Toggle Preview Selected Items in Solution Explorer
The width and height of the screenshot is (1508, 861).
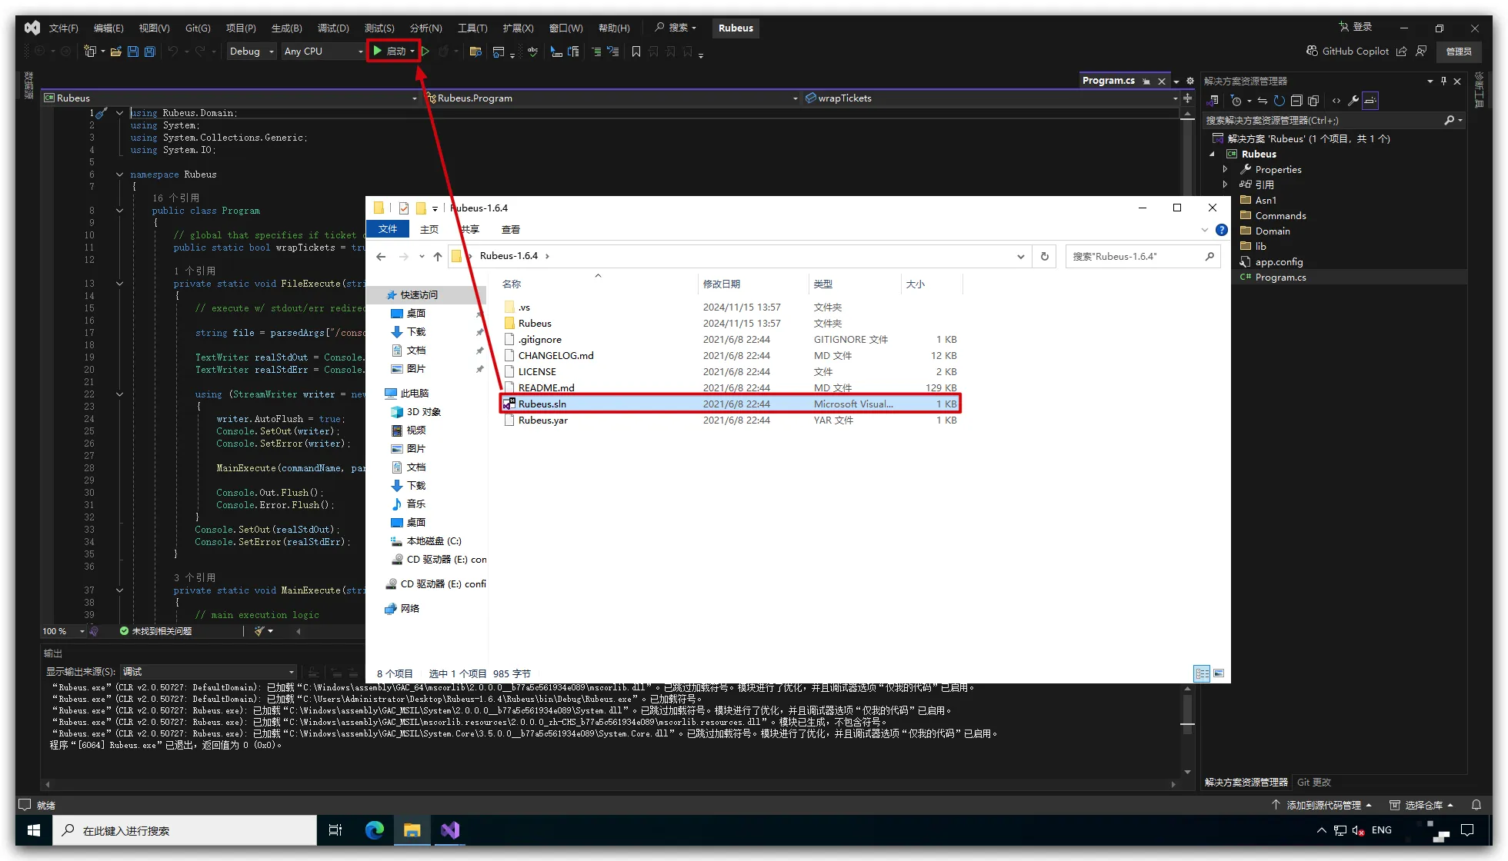(x=1370, y=101)
